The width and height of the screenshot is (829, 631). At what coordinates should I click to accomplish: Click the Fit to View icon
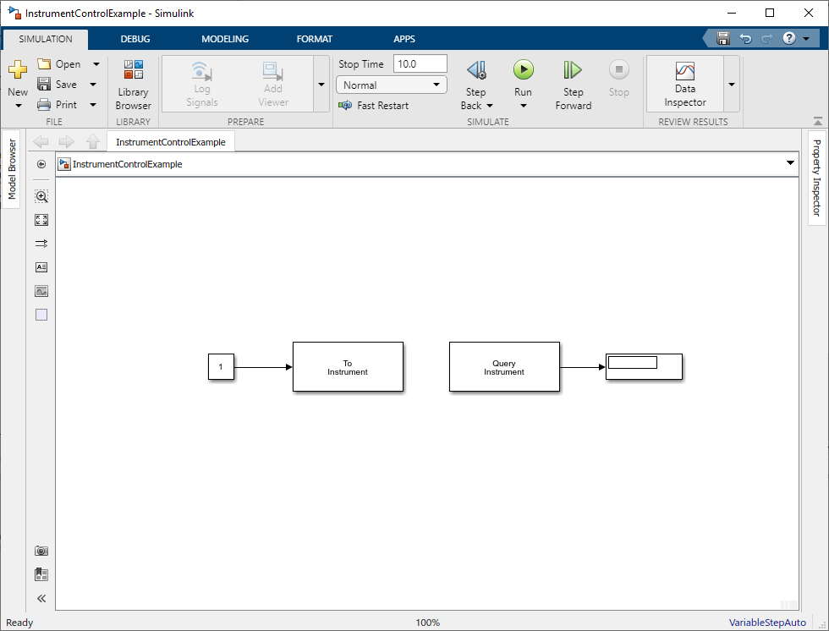tap(41, 220)
